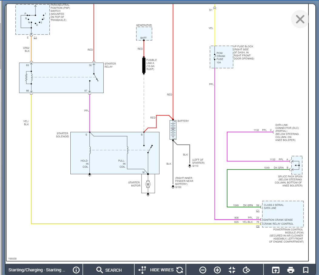Close the wiring diagram viewer

[x=300, y=19]
